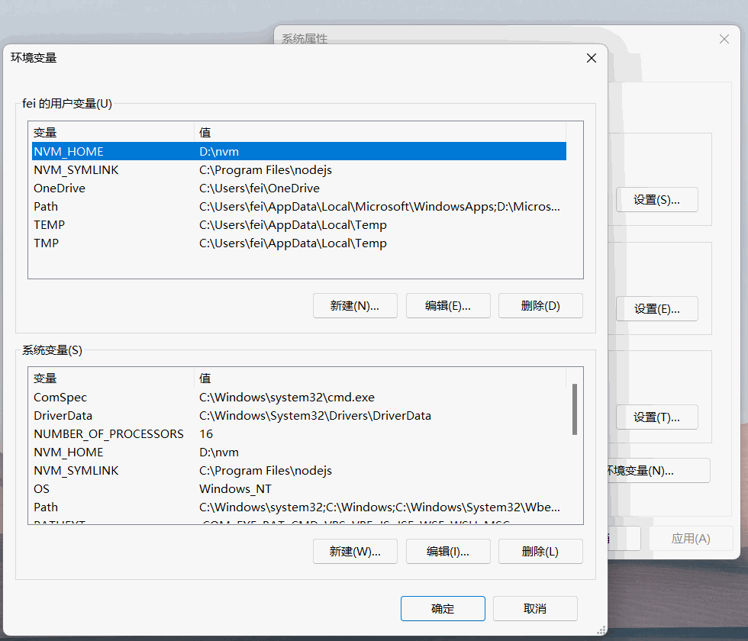
Task: Click system variables list scrollbar thumb
Action: coord(574,409)
